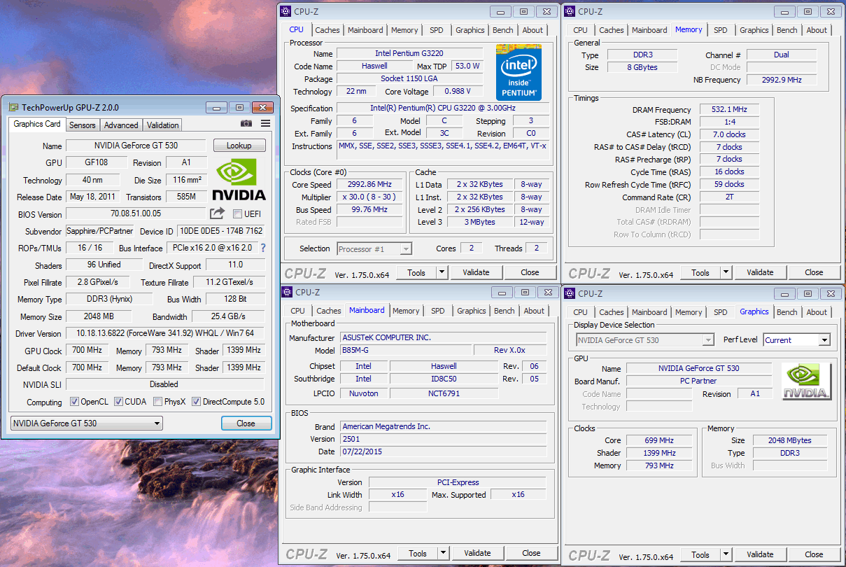
Task: Open the Tools dropdown arrow in the Memory window
Action: pyautogui.click(x=726, y=273)
